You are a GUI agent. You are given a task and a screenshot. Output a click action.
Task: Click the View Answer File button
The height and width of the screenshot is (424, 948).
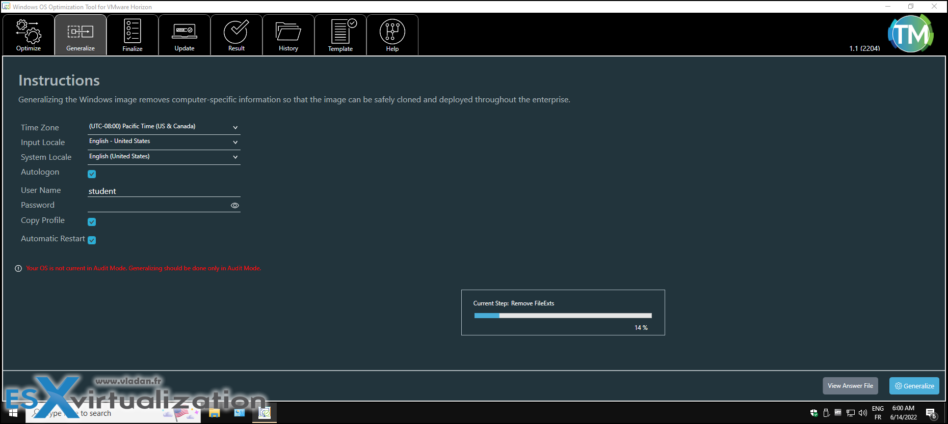click(x=850, y=386)
